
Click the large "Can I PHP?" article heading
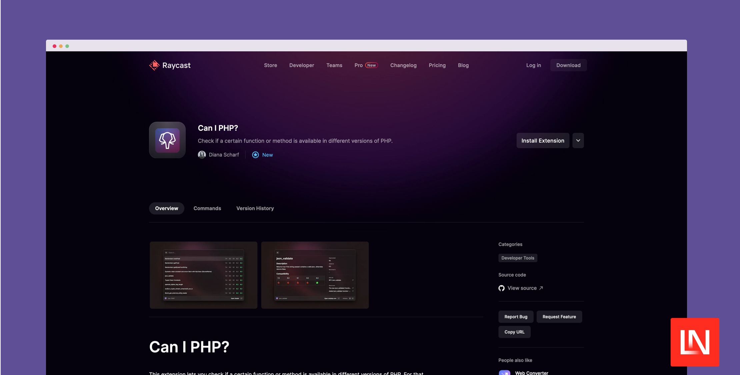189,347
